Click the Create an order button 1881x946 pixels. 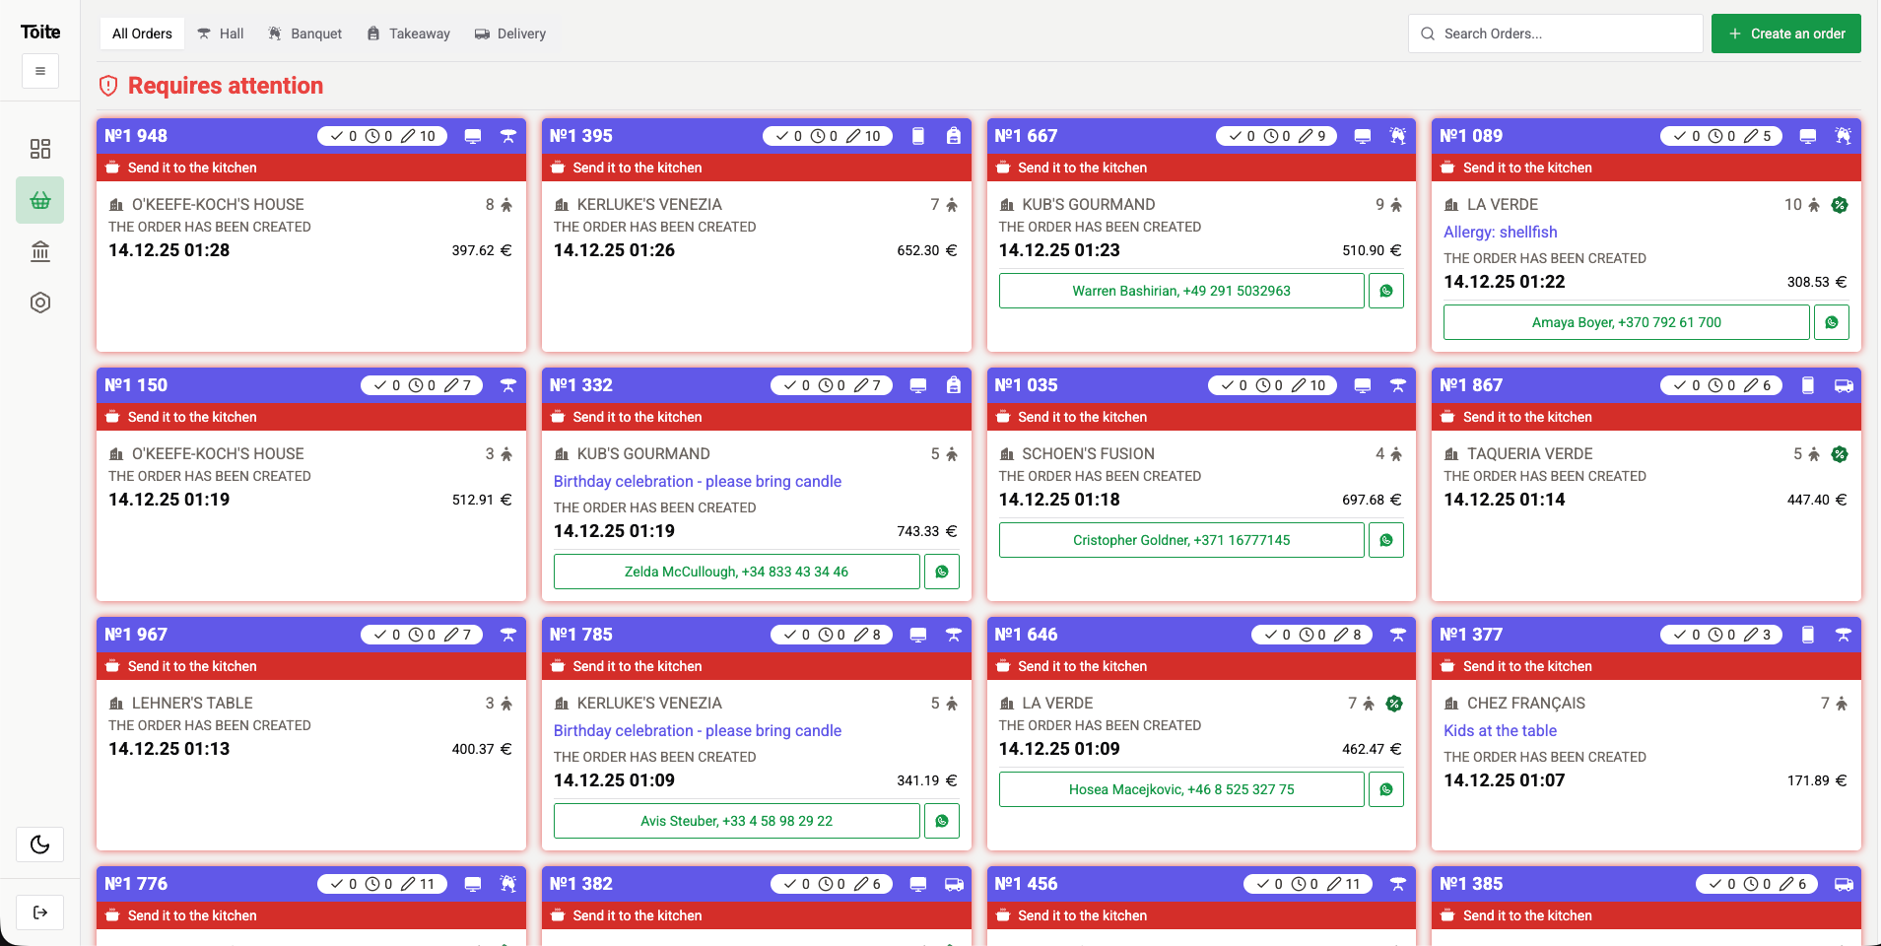1785,33
